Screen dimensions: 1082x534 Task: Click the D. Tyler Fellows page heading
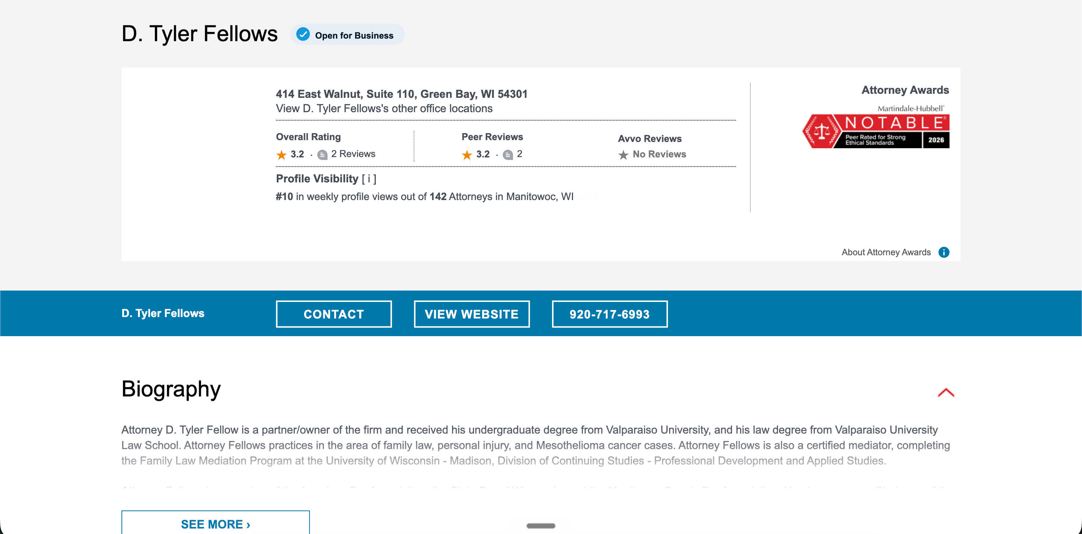click(199, 33)
